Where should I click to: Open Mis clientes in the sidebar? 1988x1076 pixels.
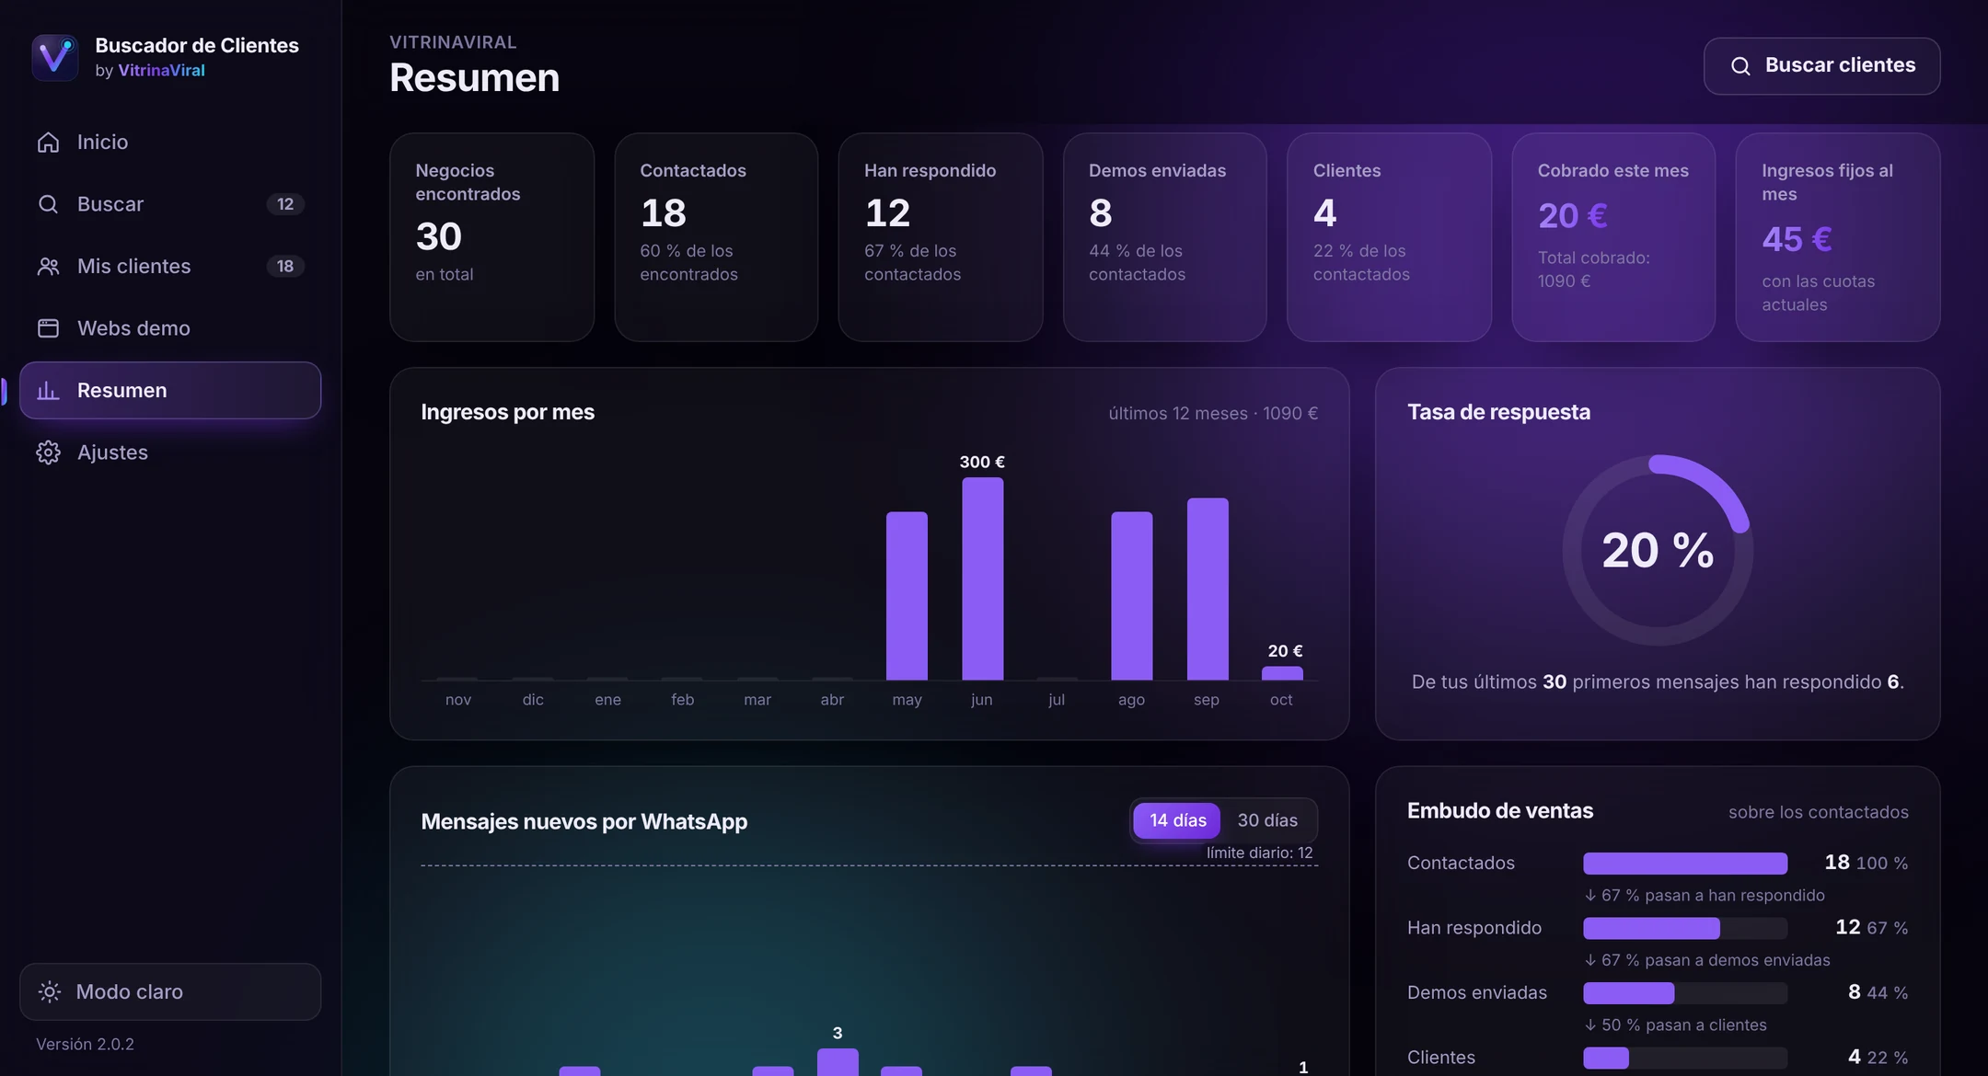tap(170, 266)
